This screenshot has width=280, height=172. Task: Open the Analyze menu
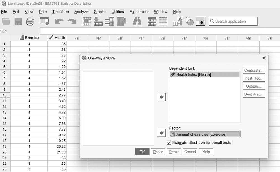tap(81, 12)
